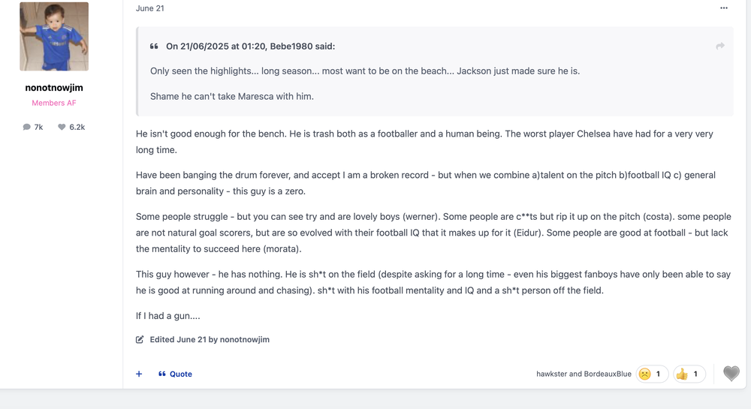The height and width of the screenshot is (409, 751).
Task: Click the sad reaction count 1
Action: tap(658, 374)
